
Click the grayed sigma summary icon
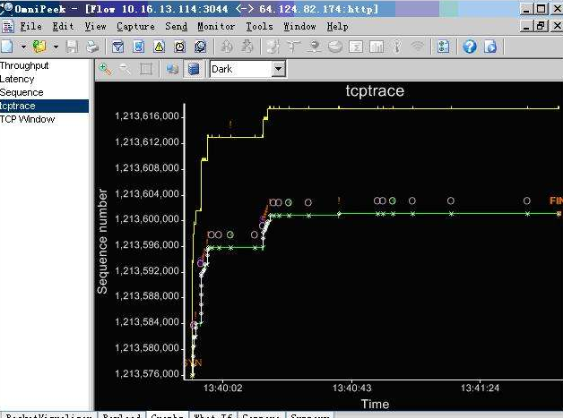click(x=356, y=47)
